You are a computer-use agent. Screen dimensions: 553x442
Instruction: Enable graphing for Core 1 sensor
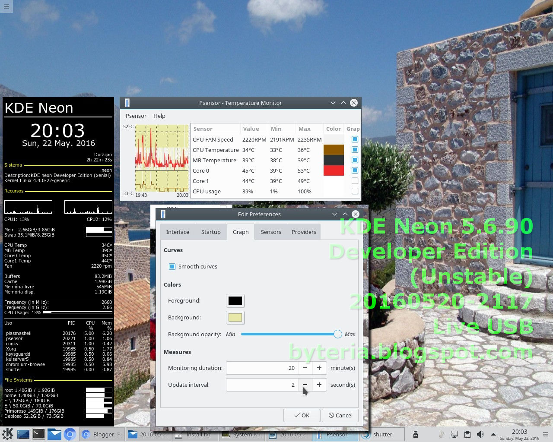(x=355, y=180)
